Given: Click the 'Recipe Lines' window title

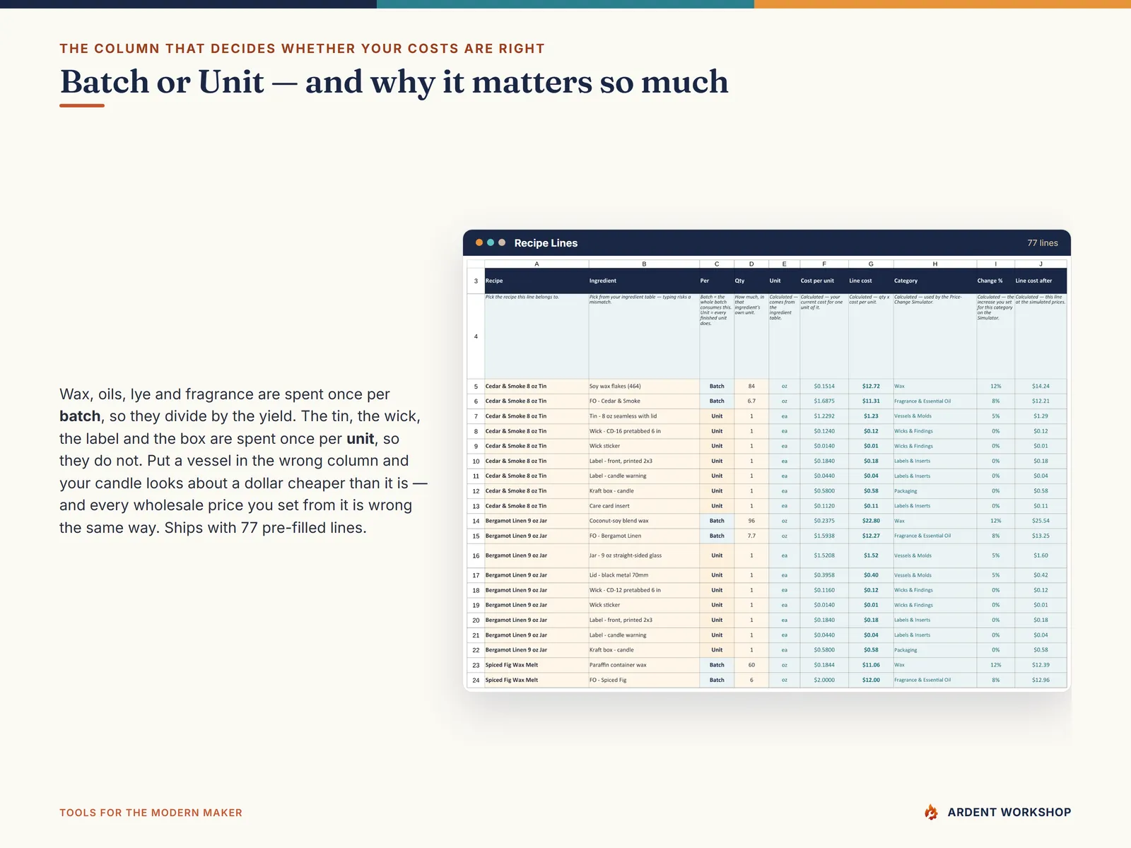Looking at the screenshot, I should point(546,243).
